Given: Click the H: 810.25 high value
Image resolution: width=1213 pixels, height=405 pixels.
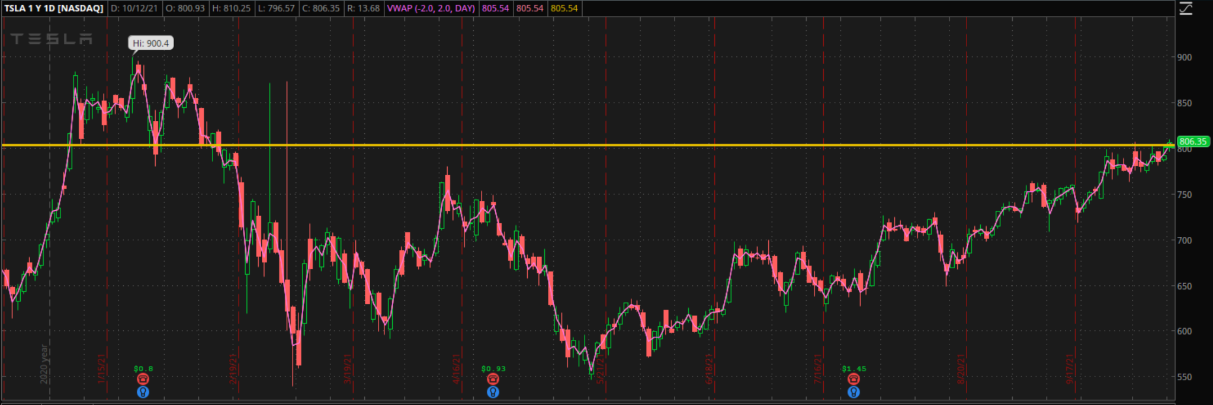Looking at the screenshot, I should (x=232, y=8).
